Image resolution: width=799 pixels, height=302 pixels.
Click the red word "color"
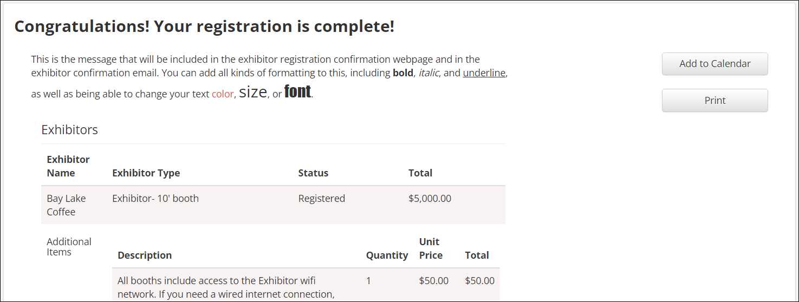(222, 94)
